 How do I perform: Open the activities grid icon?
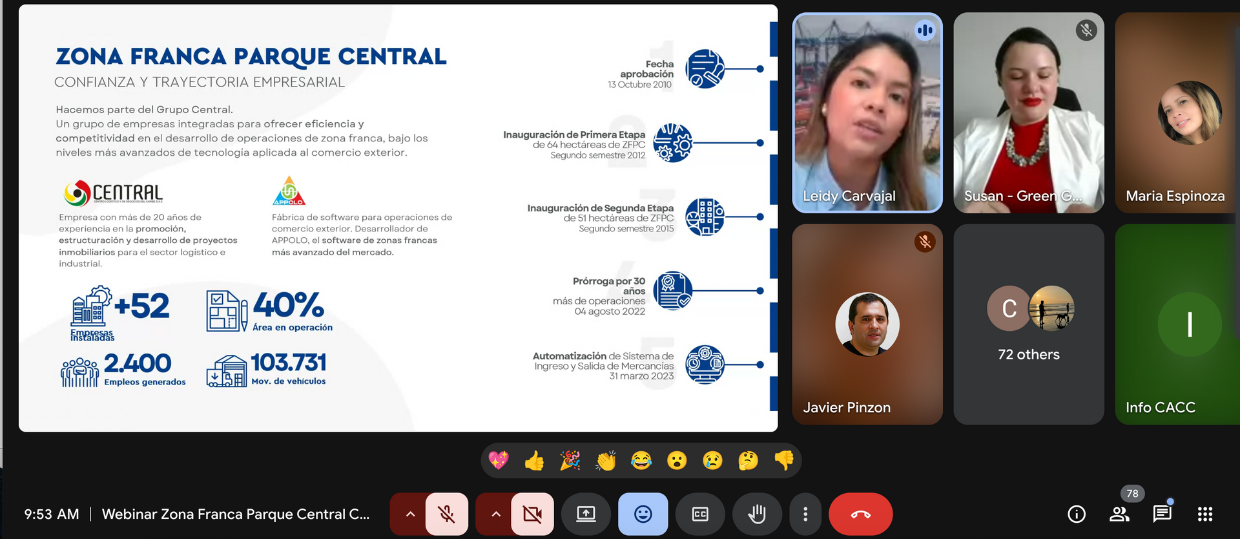(1204, 514)
